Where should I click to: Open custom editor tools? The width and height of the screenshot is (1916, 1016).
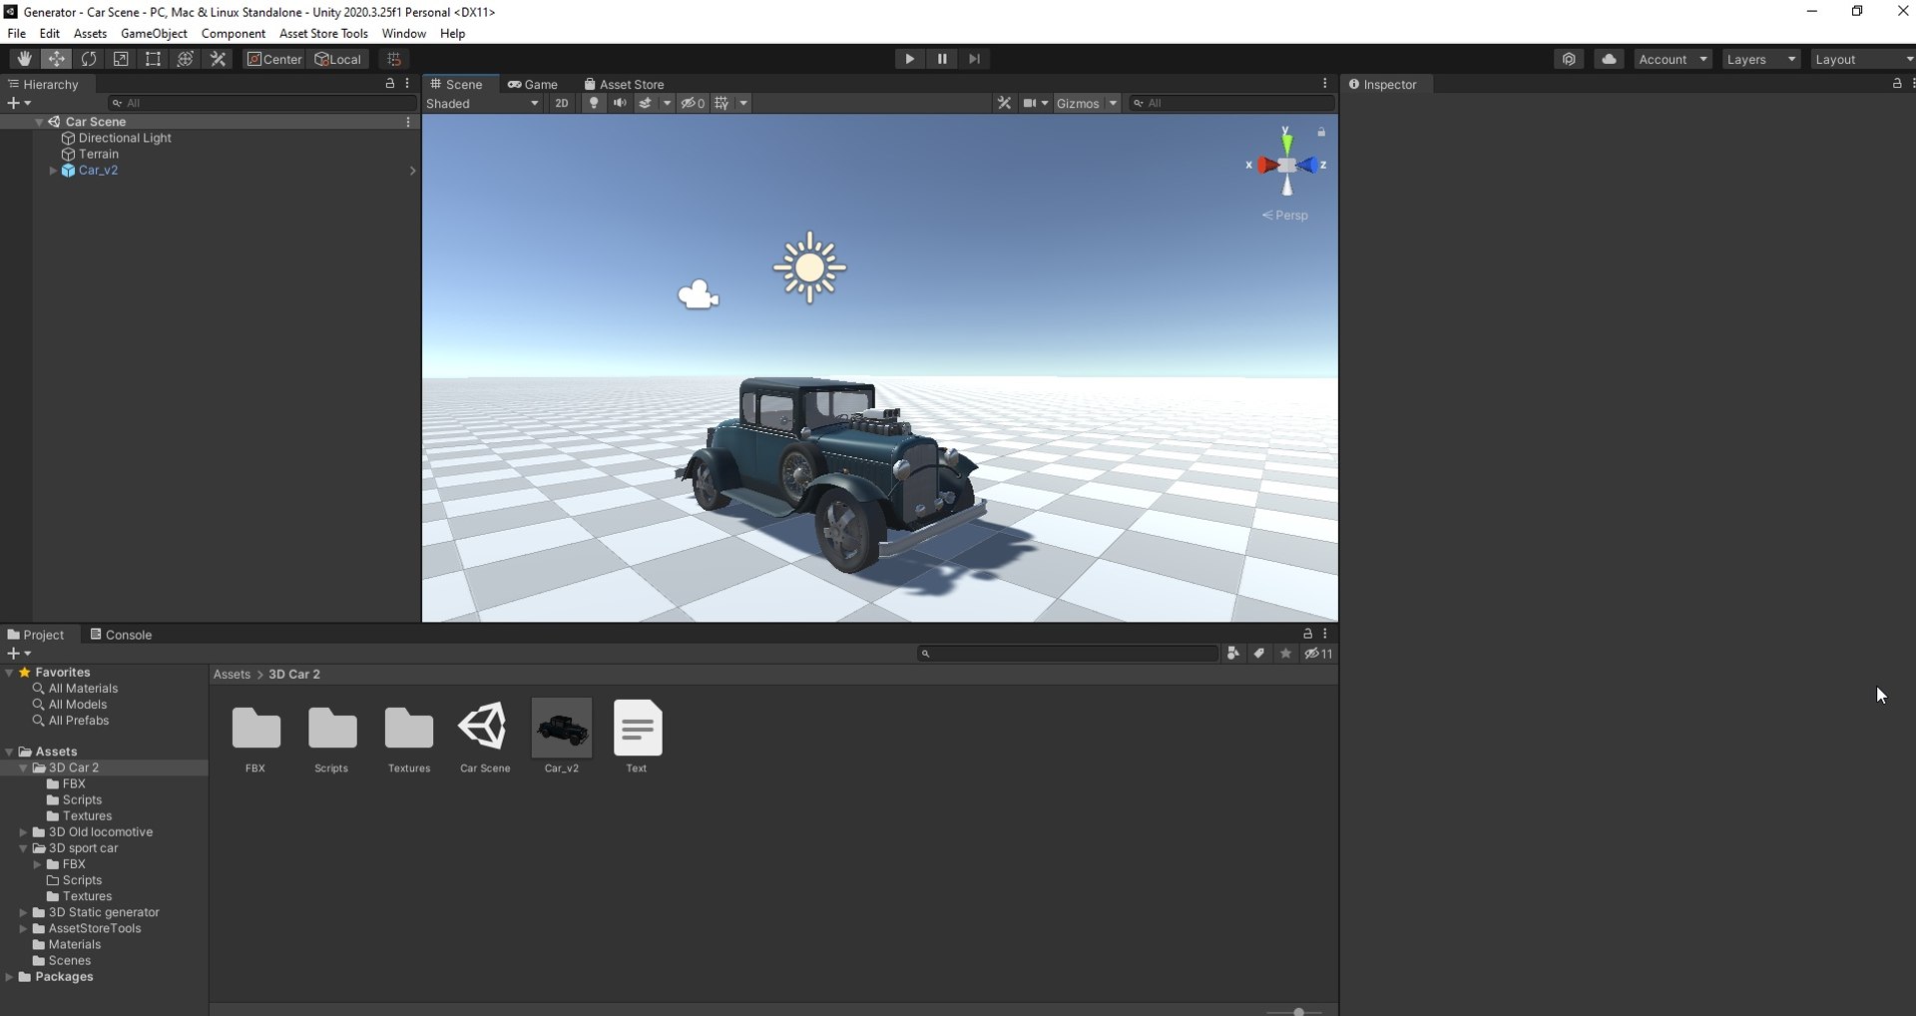tap(218, 59)
